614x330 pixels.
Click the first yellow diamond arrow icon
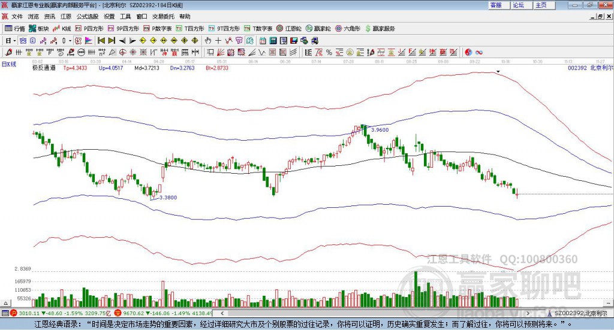143,41
